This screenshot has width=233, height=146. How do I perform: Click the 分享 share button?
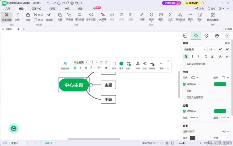(211, 9)
